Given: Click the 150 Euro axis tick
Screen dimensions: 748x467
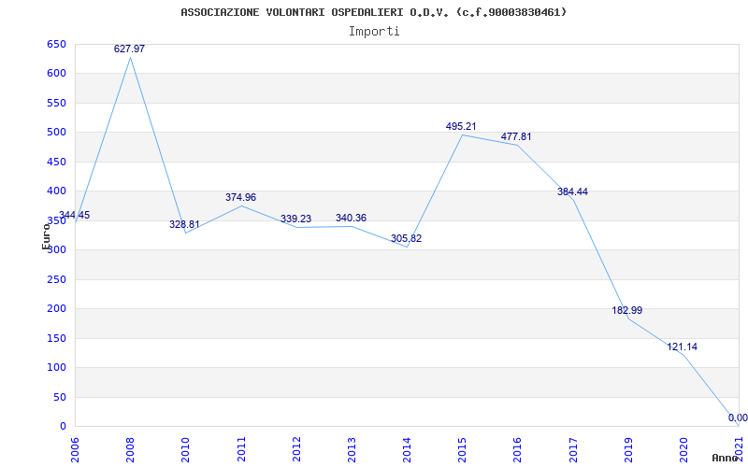Looking at the screenshot, I should (56, 339).
